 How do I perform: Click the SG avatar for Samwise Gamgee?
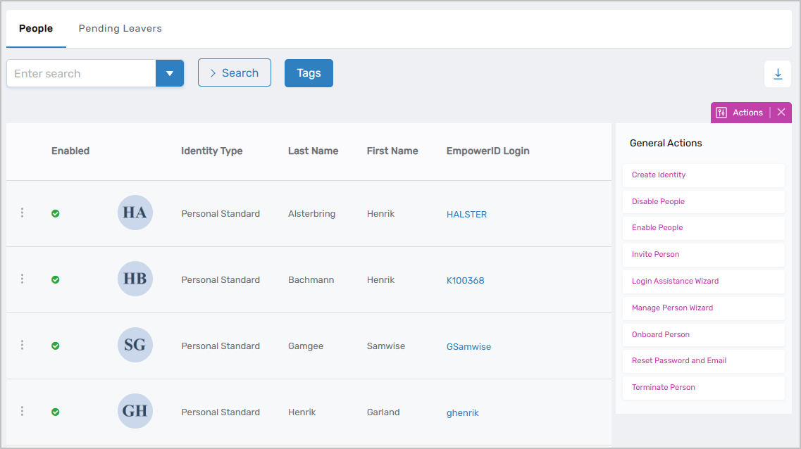click(x=135, y=345)
